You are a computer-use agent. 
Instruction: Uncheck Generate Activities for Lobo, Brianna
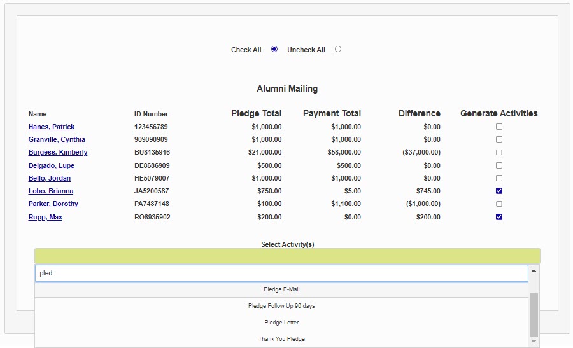pyautogui.click(x=499, y=191)
